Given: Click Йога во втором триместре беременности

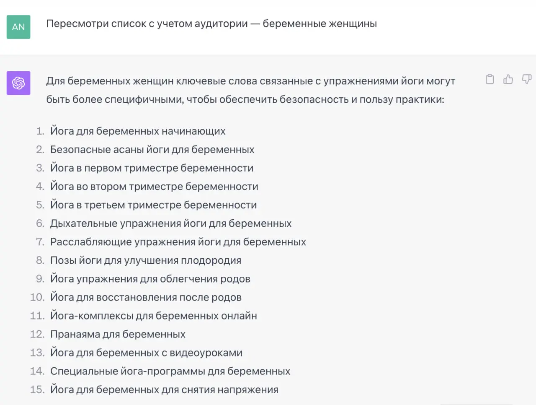Looking at the screenshot, I should (x=154, y=186).
